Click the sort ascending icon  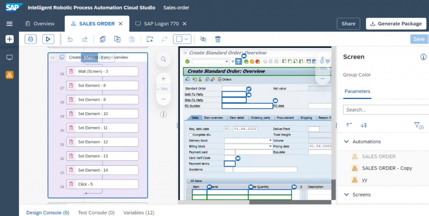pyautogui.click(x=349, y=125)
